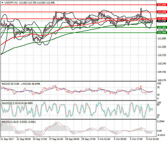Screen dimensions: 167x142
Task: Click the 110.720 price axis value
Action: pyautogui.click(x=162, y=55)
